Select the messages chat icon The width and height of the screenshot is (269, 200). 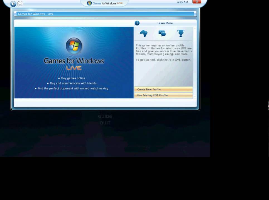pyautogui.click(x=162, y=33)
